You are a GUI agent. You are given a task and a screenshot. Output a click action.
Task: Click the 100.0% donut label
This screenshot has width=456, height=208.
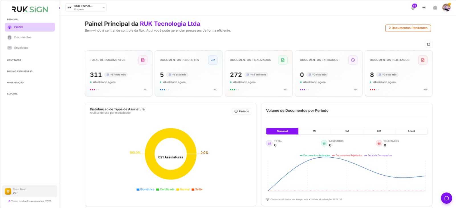point(135,153)
